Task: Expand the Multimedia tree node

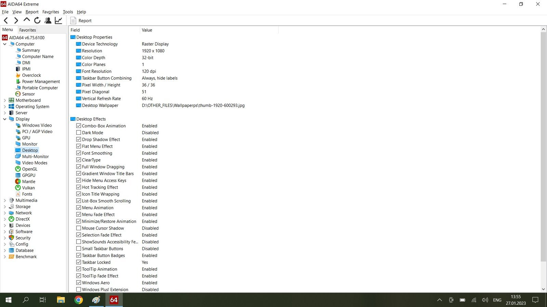Action: coord(5,201)
